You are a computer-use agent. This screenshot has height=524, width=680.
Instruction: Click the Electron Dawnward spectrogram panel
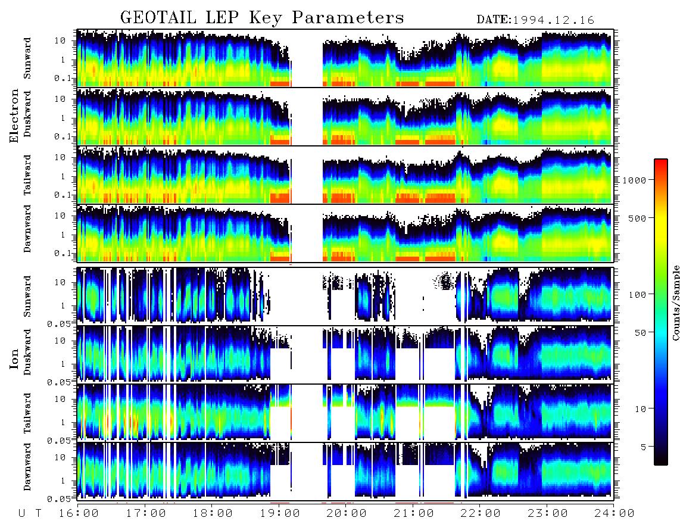(x=345, y=233)
